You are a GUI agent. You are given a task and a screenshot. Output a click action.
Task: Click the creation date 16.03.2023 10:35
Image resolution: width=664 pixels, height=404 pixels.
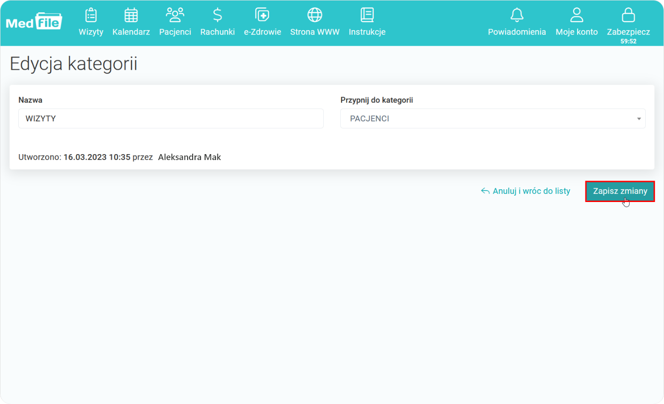(x=97, y=157)
